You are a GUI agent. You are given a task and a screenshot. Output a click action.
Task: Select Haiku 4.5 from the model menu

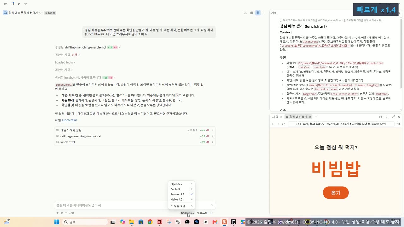[181, 199]
